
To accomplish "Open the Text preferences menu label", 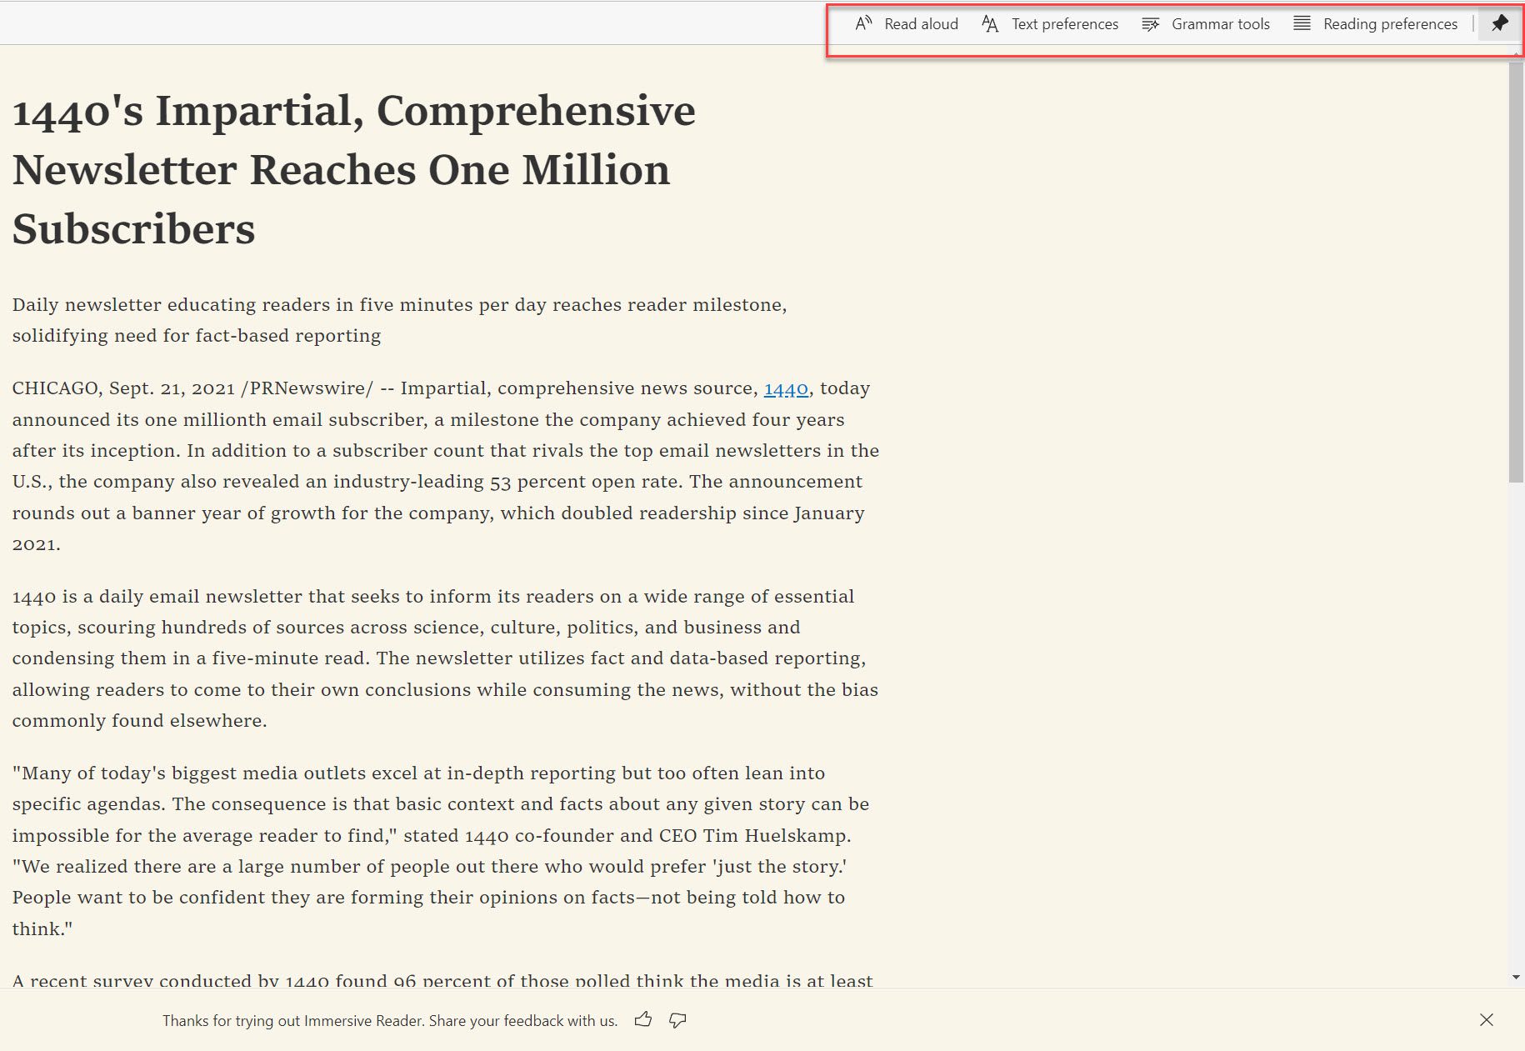I will [1065, 24].
